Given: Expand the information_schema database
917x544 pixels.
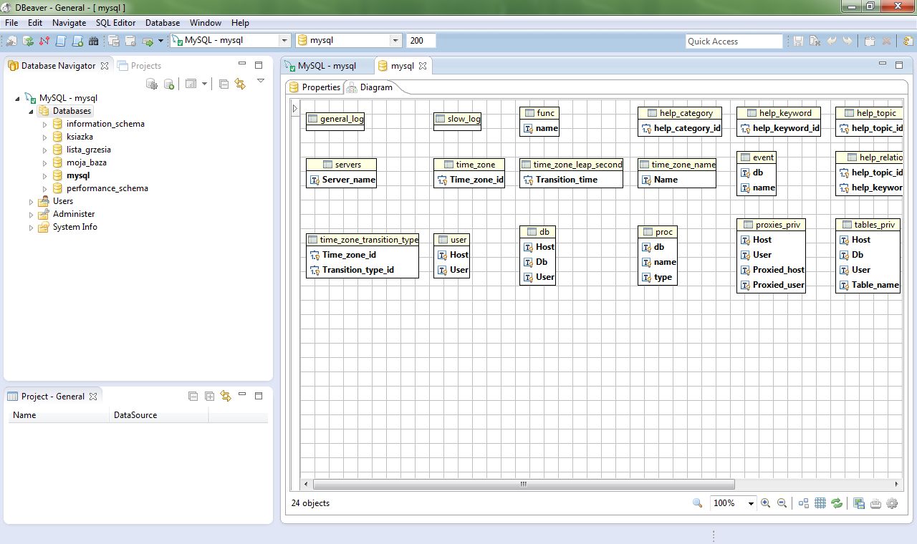Looking at the screenshot, I should [44, 124].
